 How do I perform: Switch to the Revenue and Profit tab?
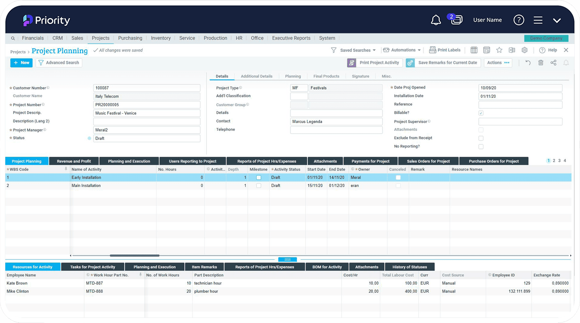click(74, 161)
